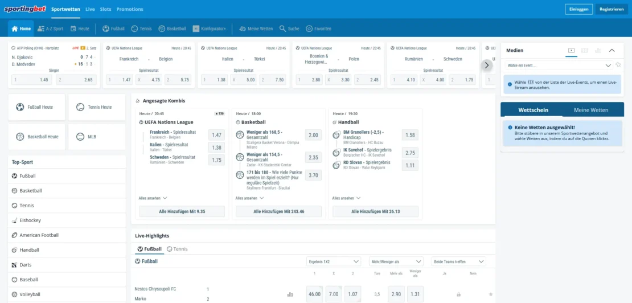Screen dimensions: 632x303
Task: Switch to the Slots top menu
Action: pos(105,9)
